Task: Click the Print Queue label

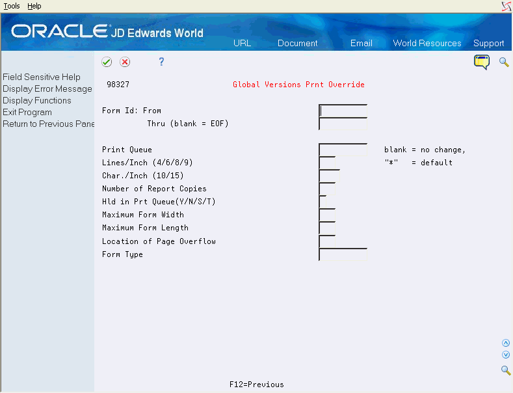Action: (x=127, y=150)
